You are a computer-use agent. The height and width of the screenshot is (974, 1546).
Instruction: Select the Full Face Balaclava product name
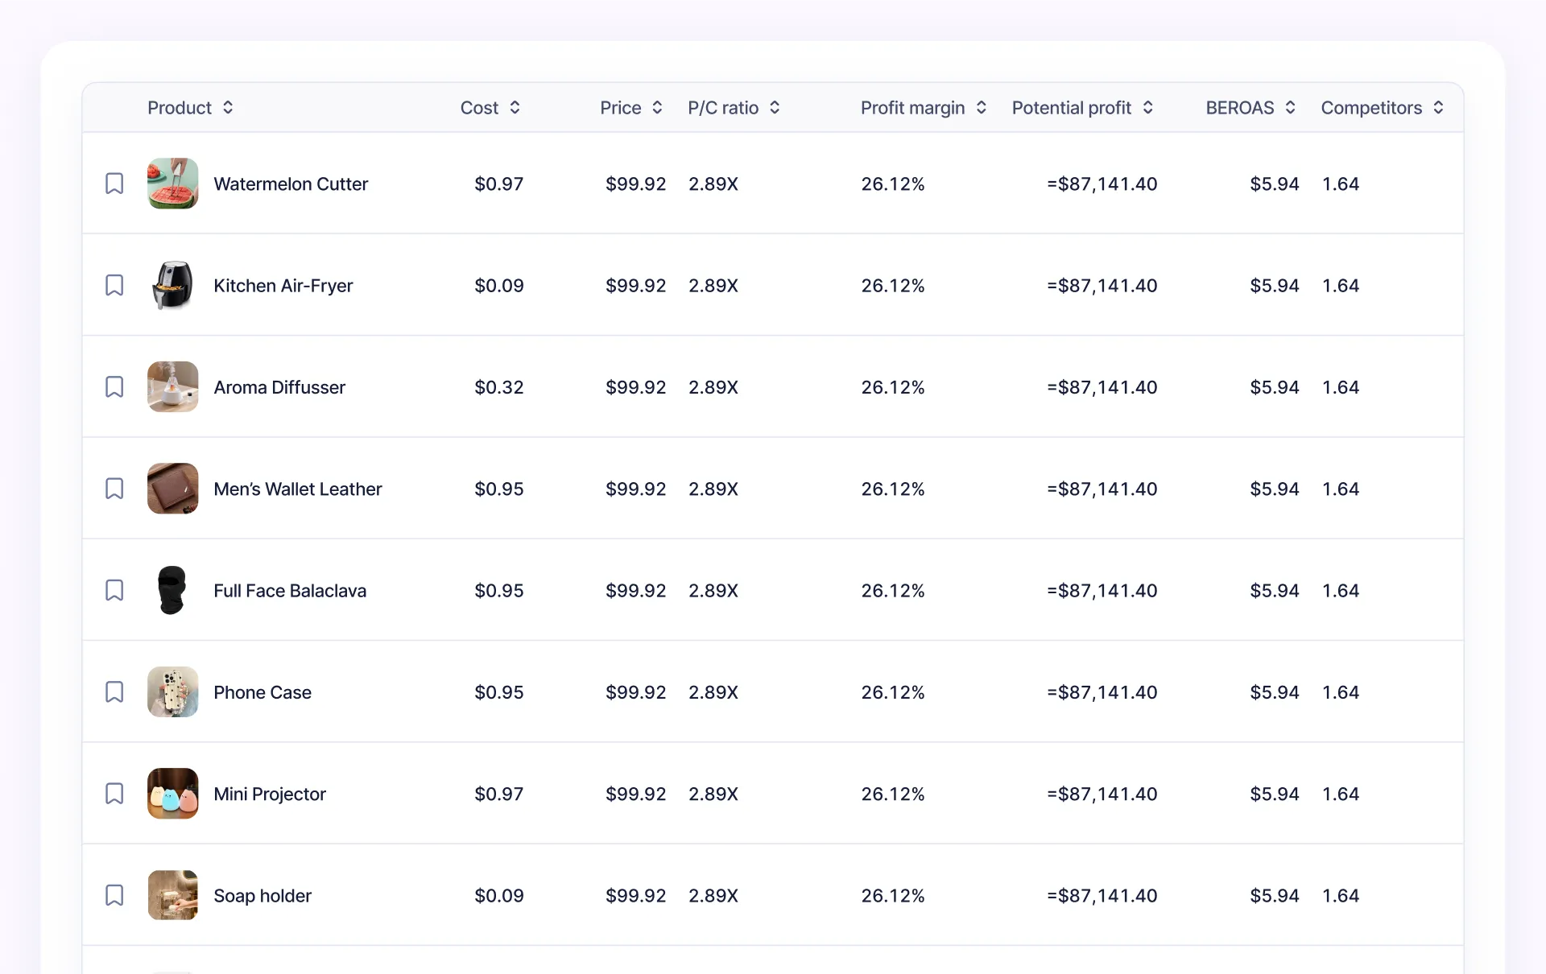coord(290,590)
